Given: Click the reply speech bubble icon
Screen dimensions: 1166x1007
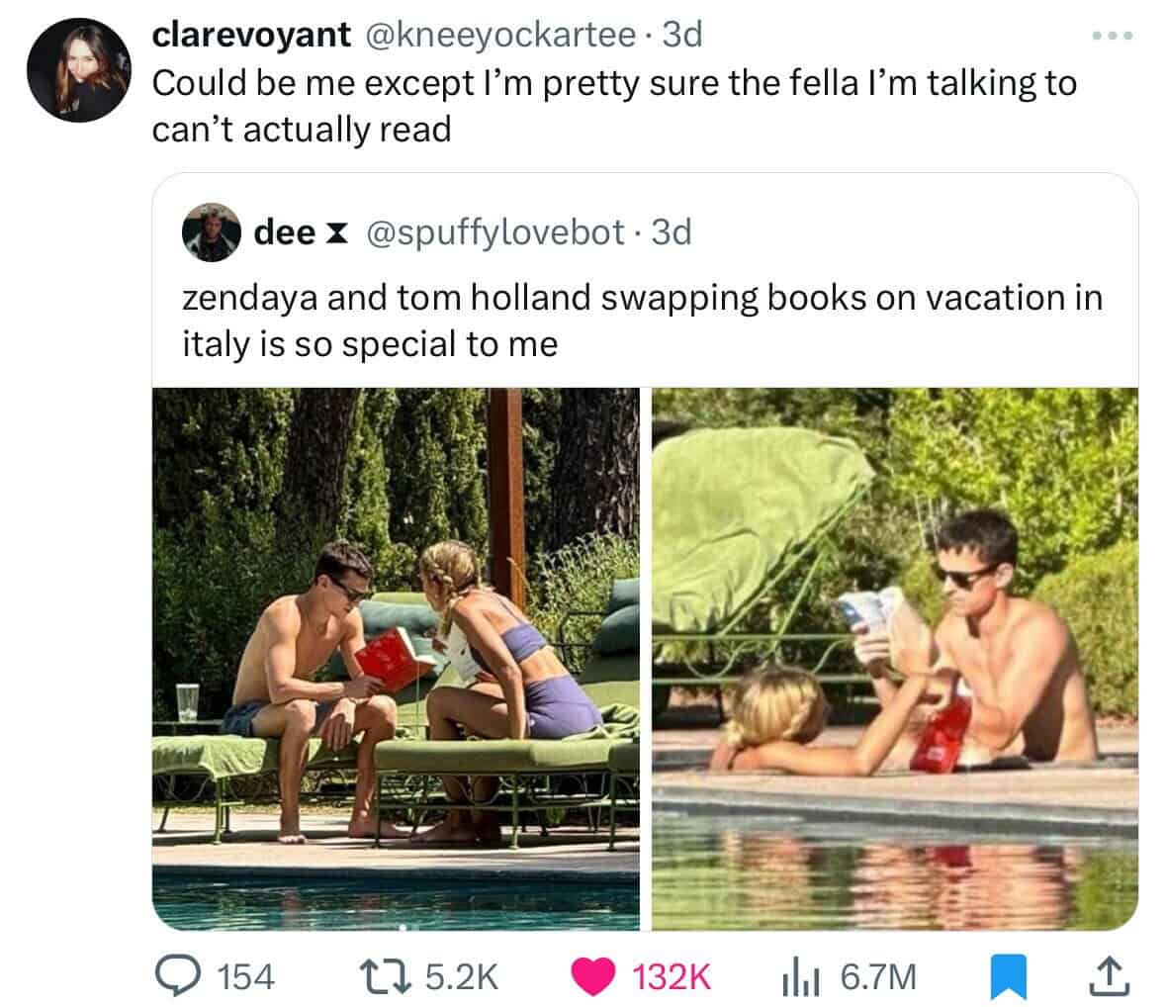Looking at the screenshot, I should (177, 976).
